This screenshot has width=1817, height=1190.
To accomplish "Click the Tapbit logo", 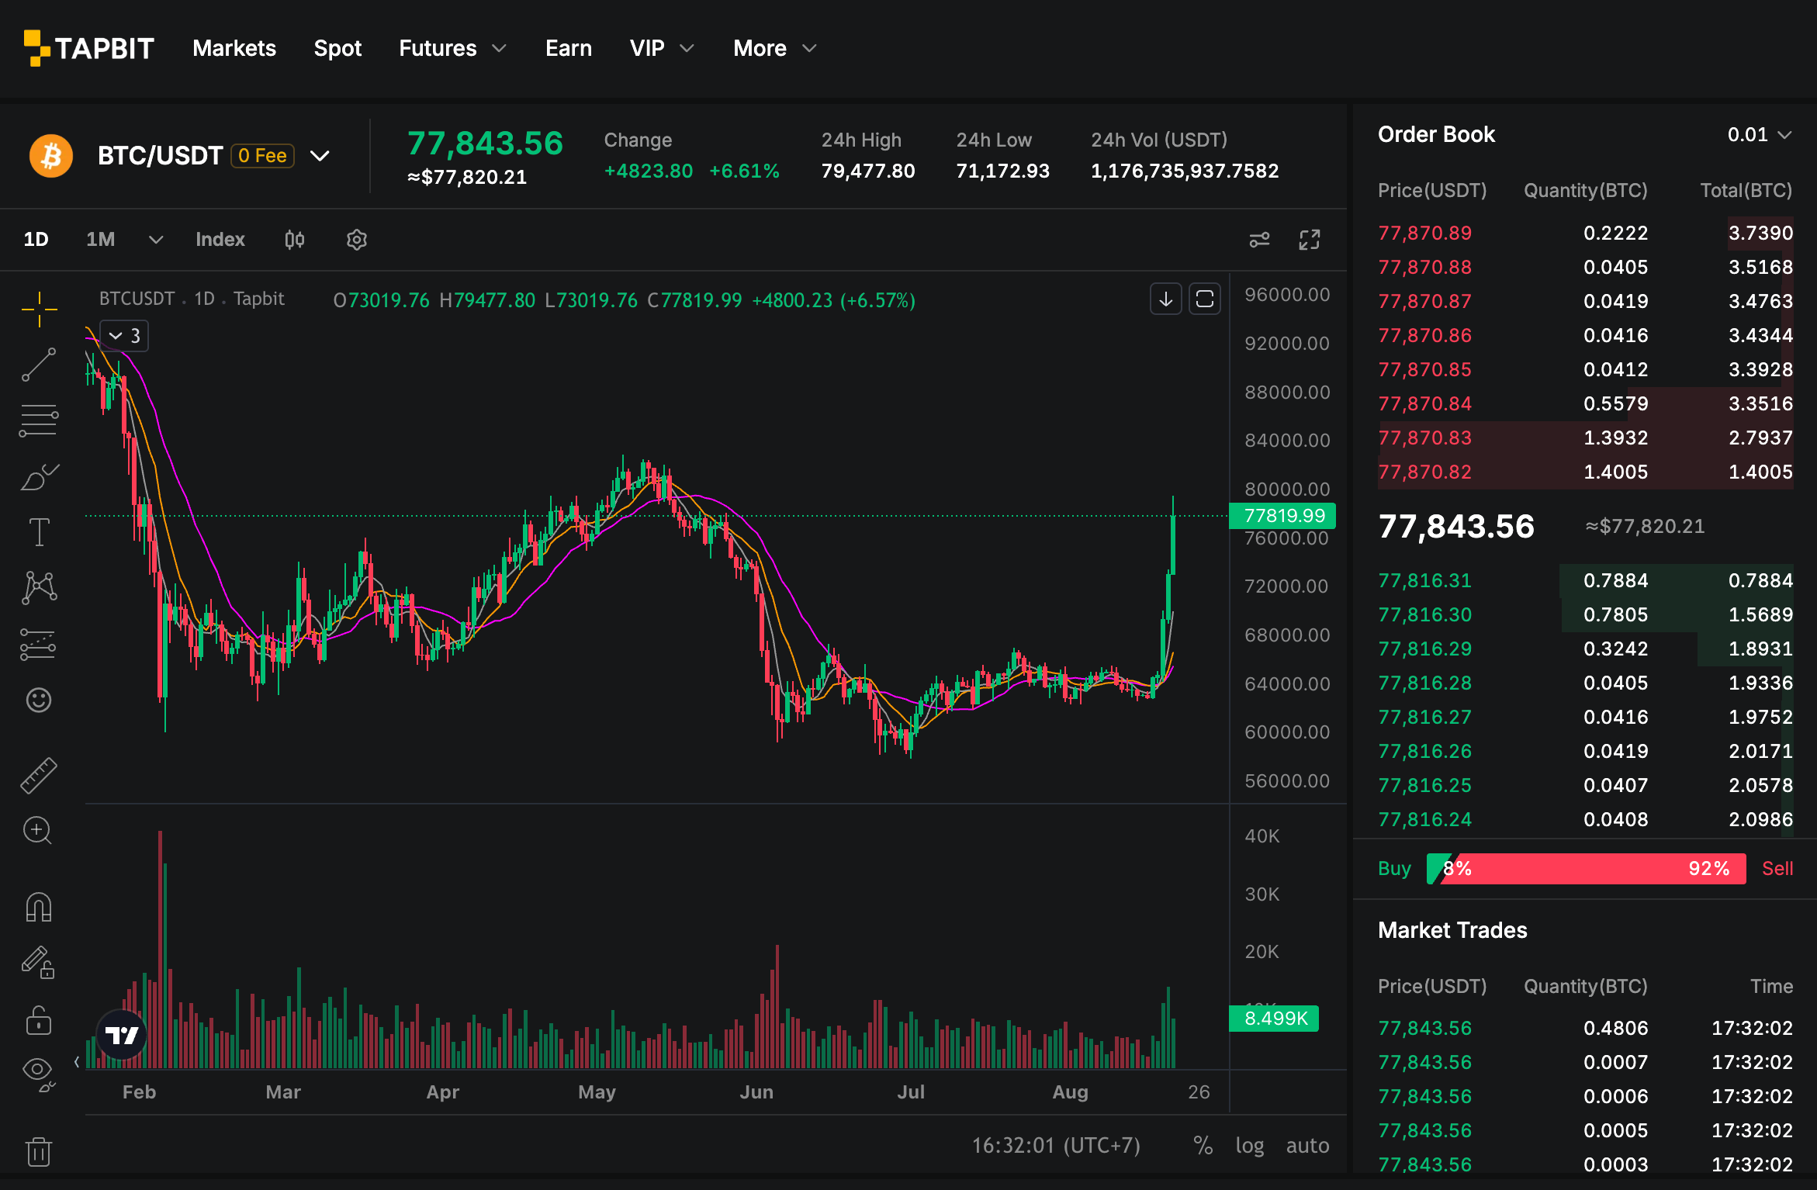I will (x=89, y=48).
